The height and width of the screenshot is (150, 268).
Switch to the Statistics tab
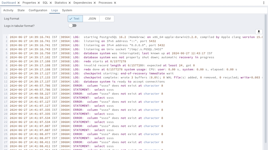point(61,3)
